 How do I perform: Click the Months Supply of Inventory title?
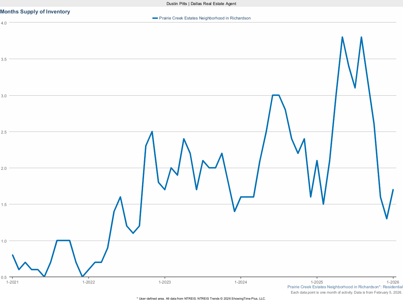[35, 12]
